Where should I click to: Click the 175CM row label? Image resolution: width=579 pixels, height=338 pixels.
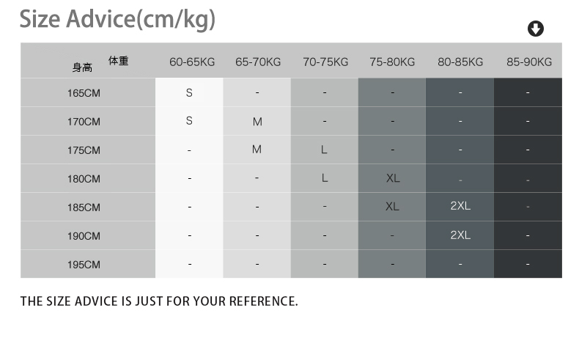(x=84, y=150)
